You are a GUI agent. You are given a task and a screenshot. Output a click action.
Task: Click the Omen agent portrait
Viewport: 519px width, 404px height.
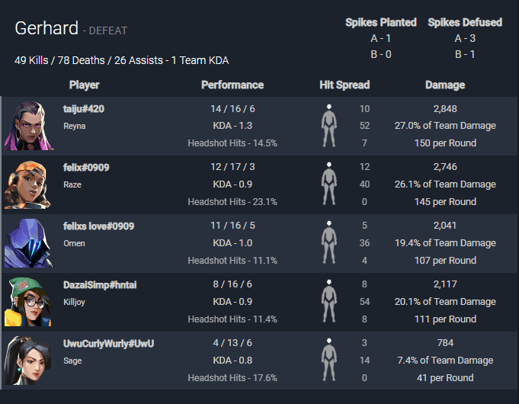click(28, 243)
